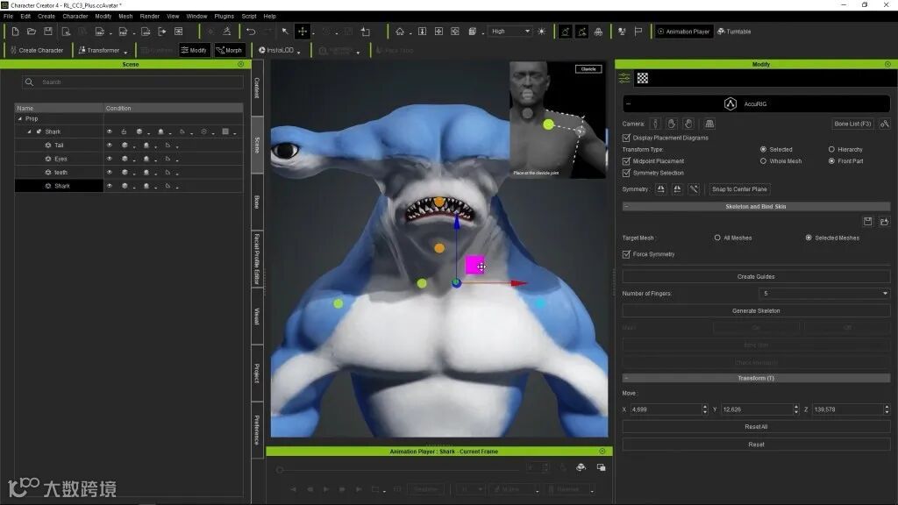898x505 pixels.
Task: Click first Symmetry mirror icon
Action: tap(660, 189)
